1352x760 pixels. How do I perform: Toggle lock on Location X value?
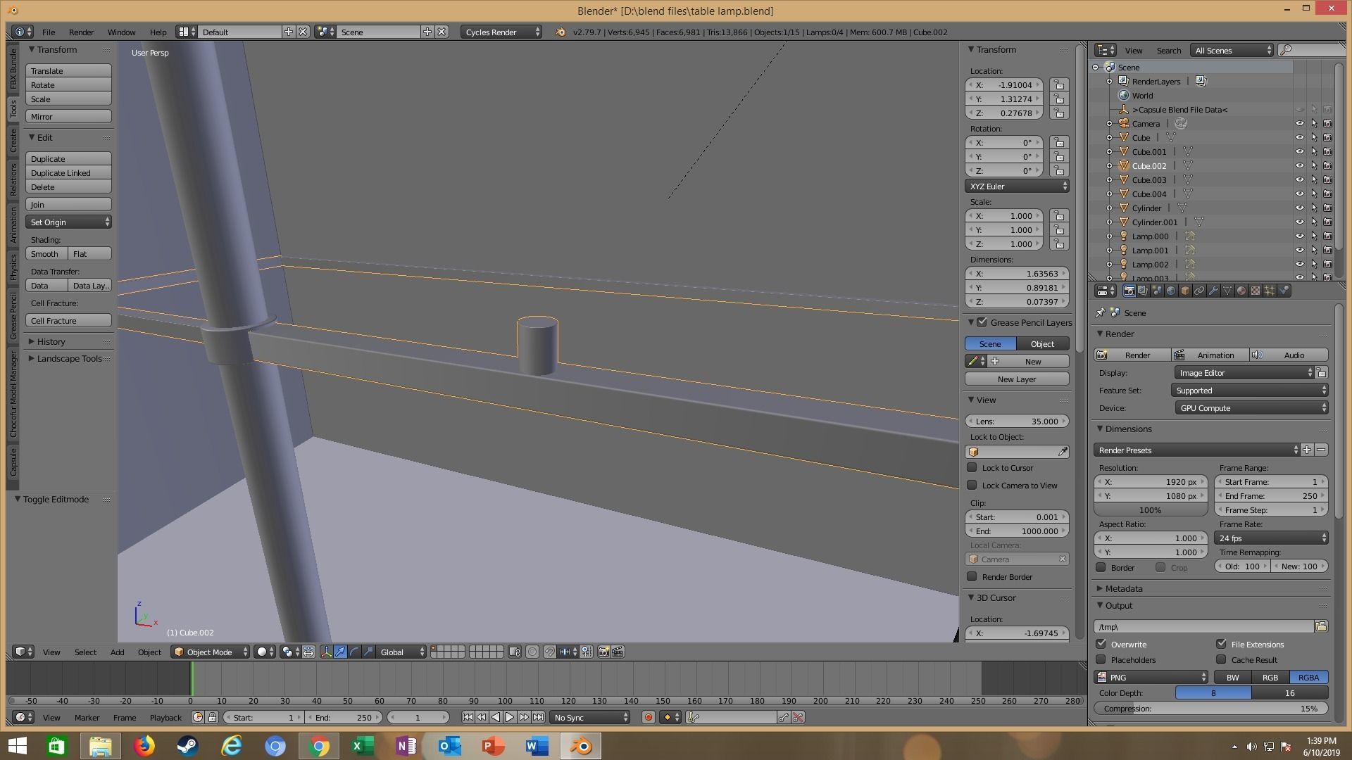(x=1058, y=85)
